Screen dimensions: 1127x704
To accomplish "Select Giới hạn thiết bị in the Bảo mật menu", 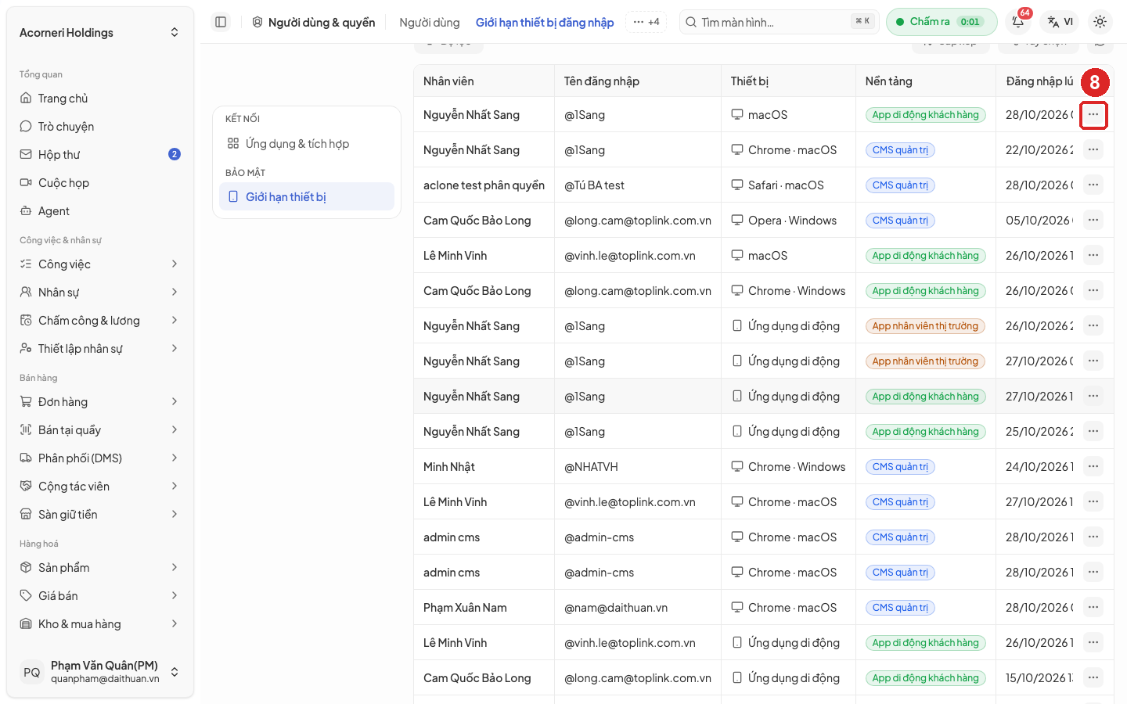I will 307,197.
